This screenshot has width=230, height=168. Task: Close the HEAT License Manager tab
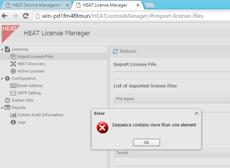[x=138, y=5]
